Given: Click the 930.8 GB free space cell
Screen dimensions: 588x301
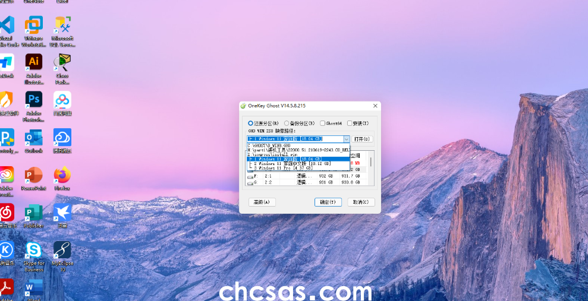Looking at the screenshot, I should [x=351, y=182].
